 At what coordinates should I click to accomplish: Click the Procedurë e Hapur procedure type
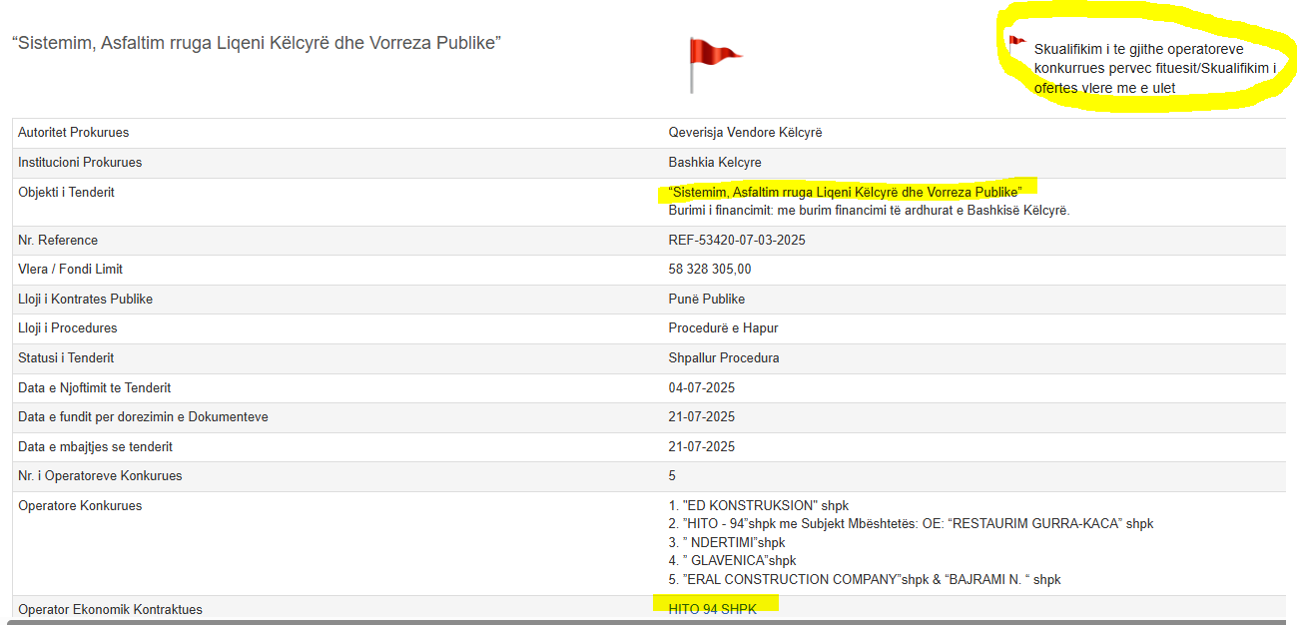721,328
